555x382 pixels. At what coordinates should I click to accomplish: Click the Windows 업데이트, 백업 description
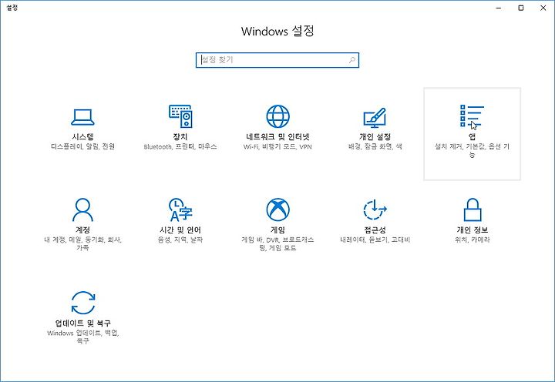(82, 337)
